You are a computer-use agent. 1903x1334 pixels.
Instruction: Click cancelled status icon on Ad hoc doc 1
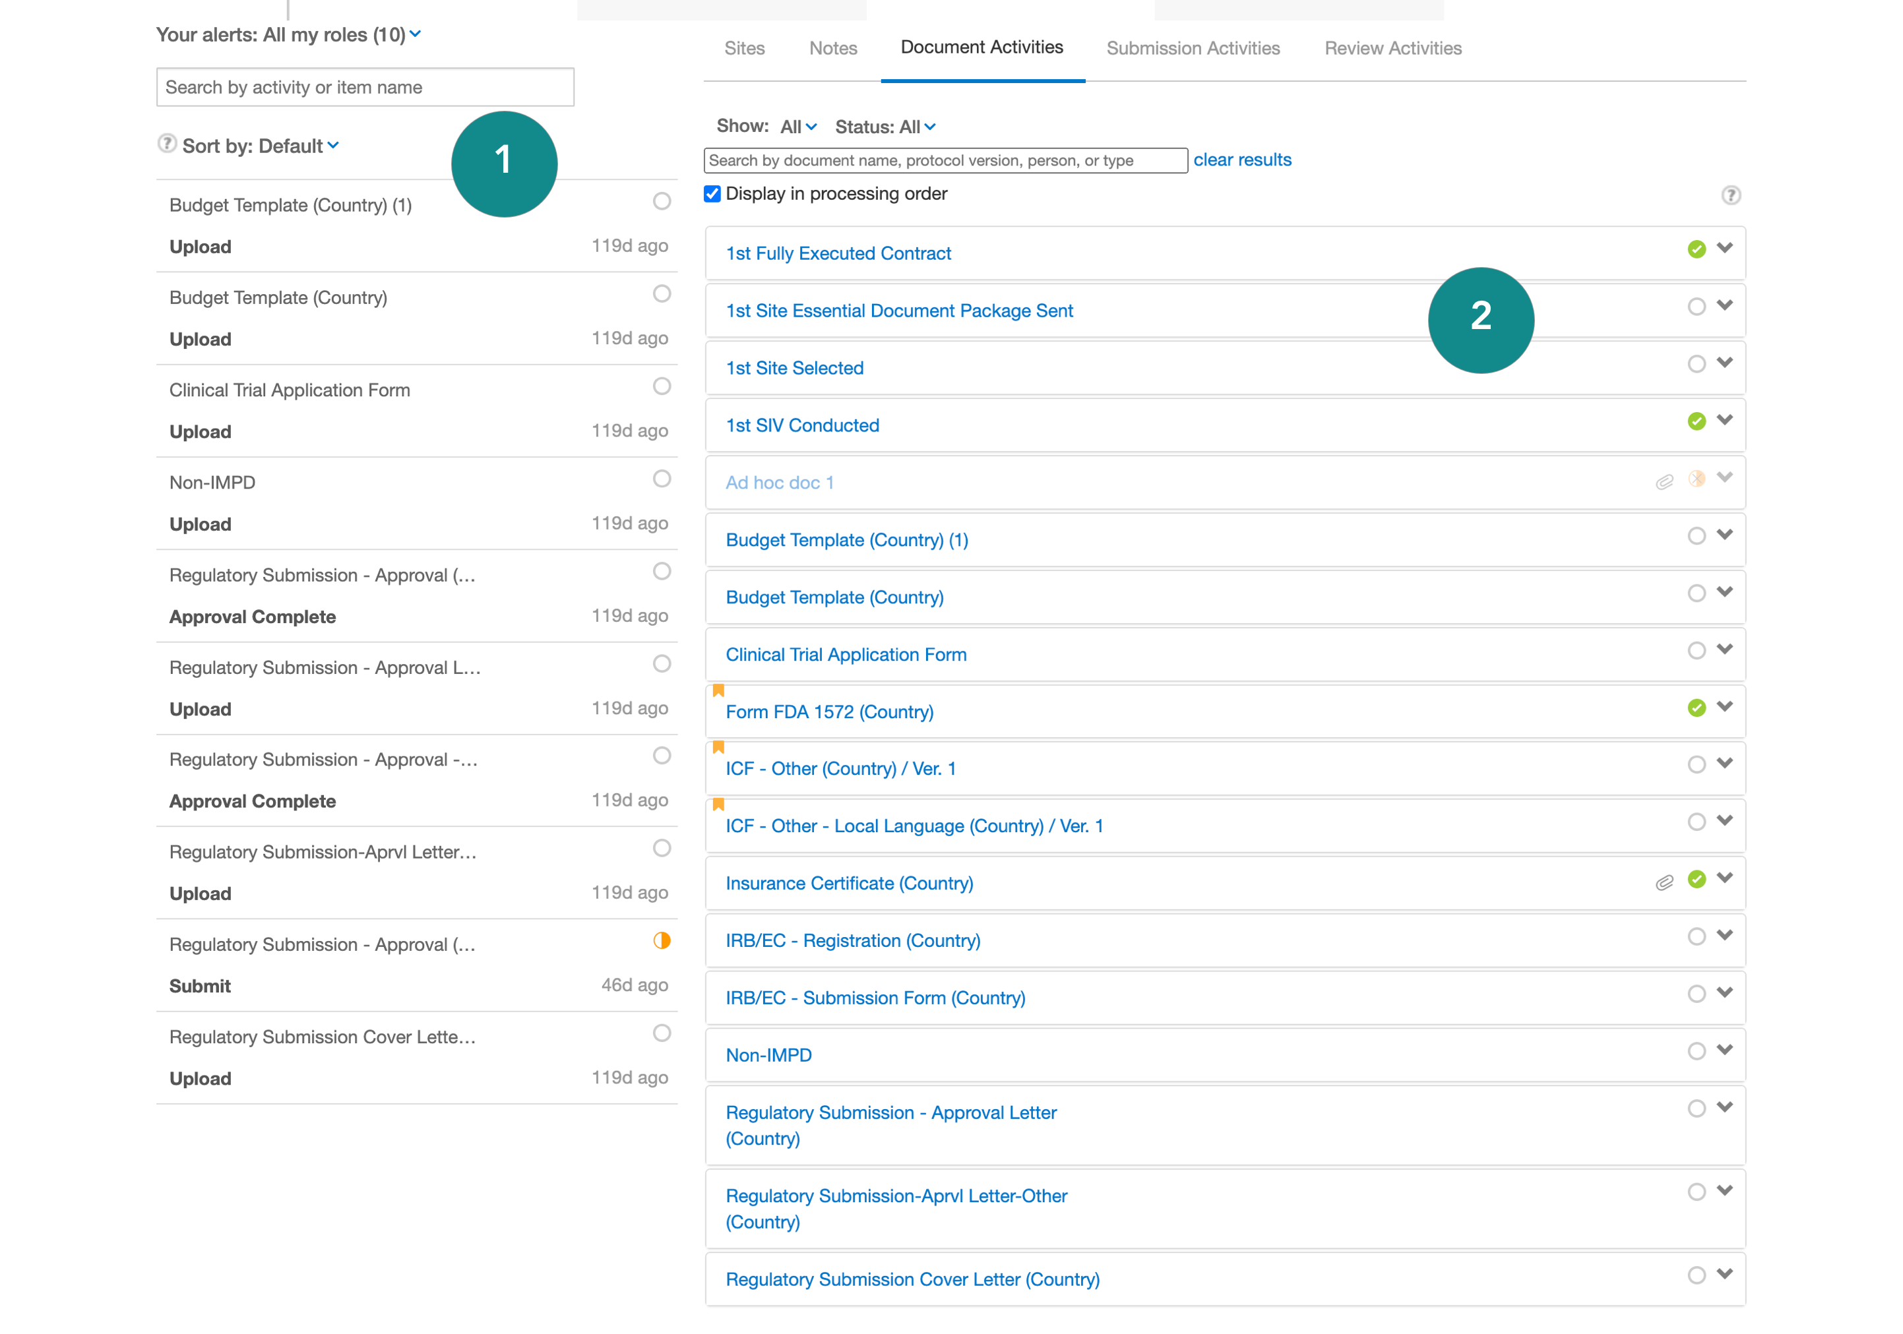click(1696, 479)
